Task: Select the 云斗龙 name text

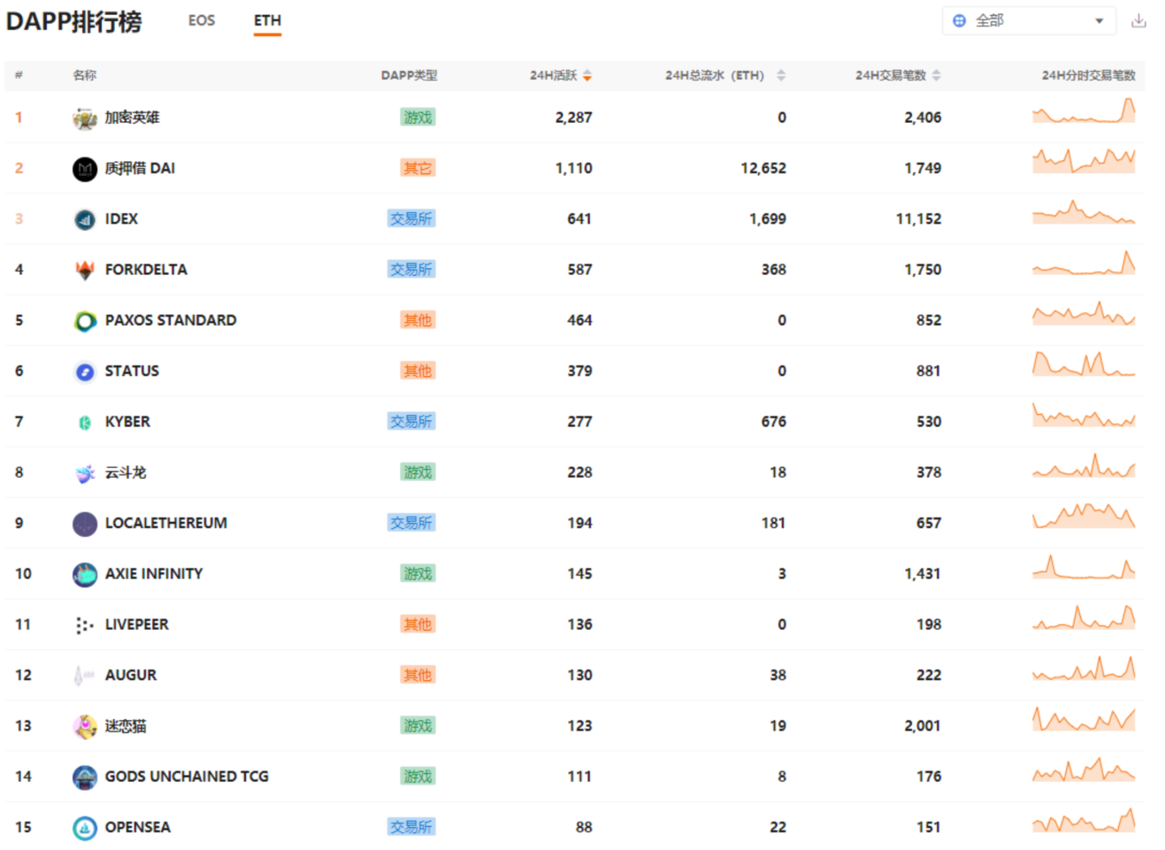Action: tap(126, 472)
